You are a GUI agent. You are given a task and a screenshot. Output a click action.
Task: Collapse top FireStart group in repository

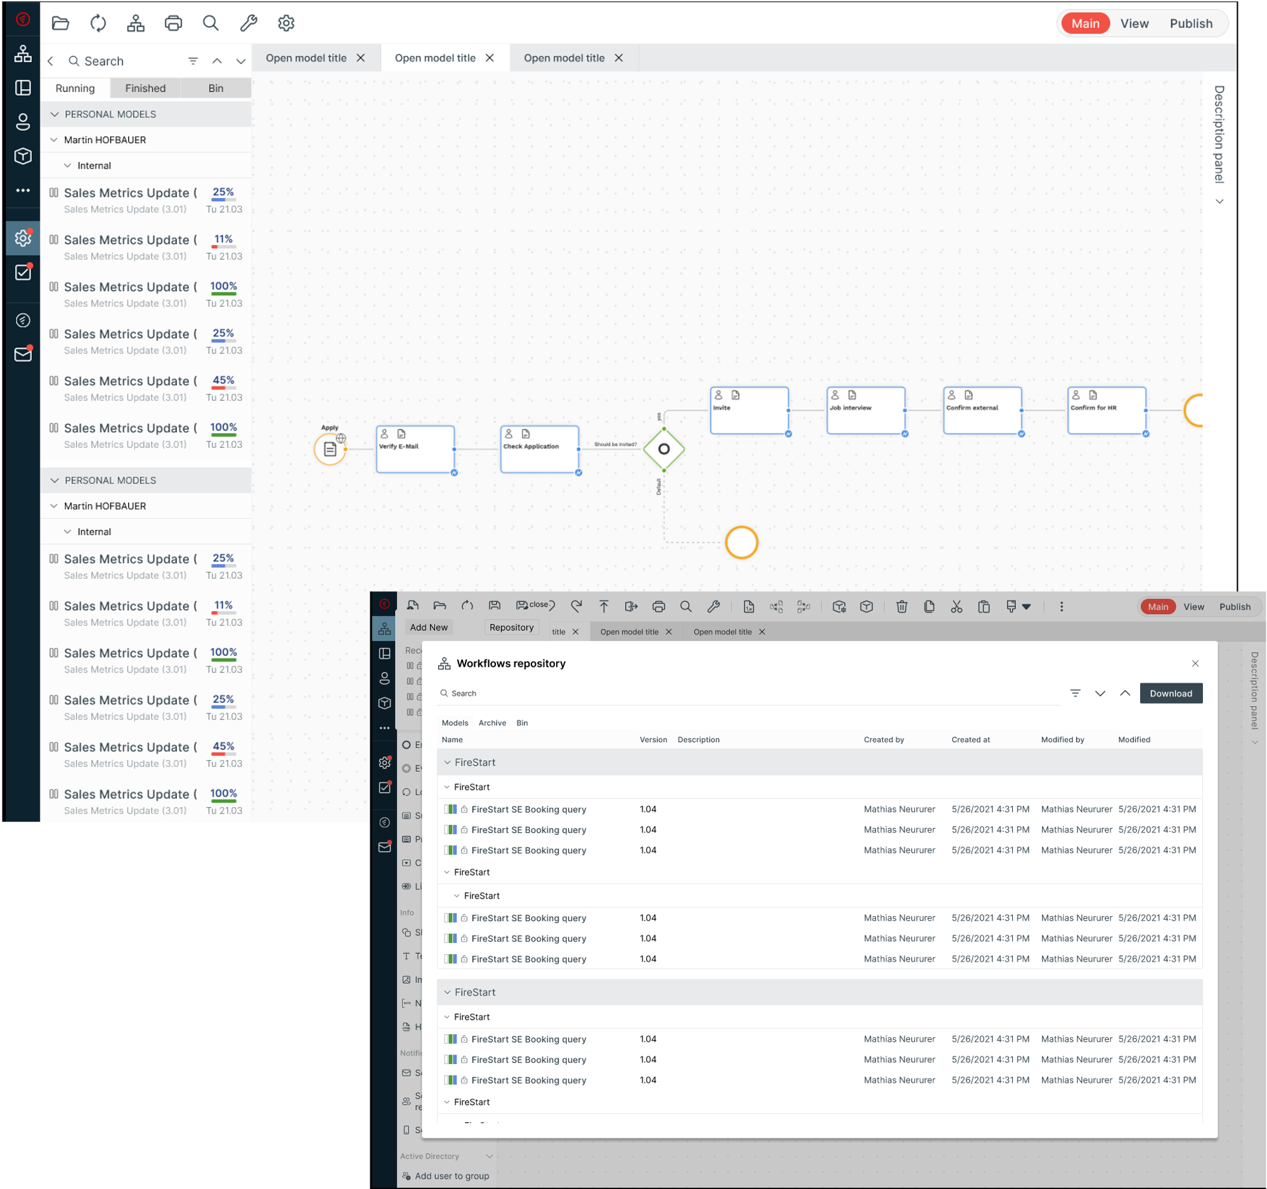448,763
